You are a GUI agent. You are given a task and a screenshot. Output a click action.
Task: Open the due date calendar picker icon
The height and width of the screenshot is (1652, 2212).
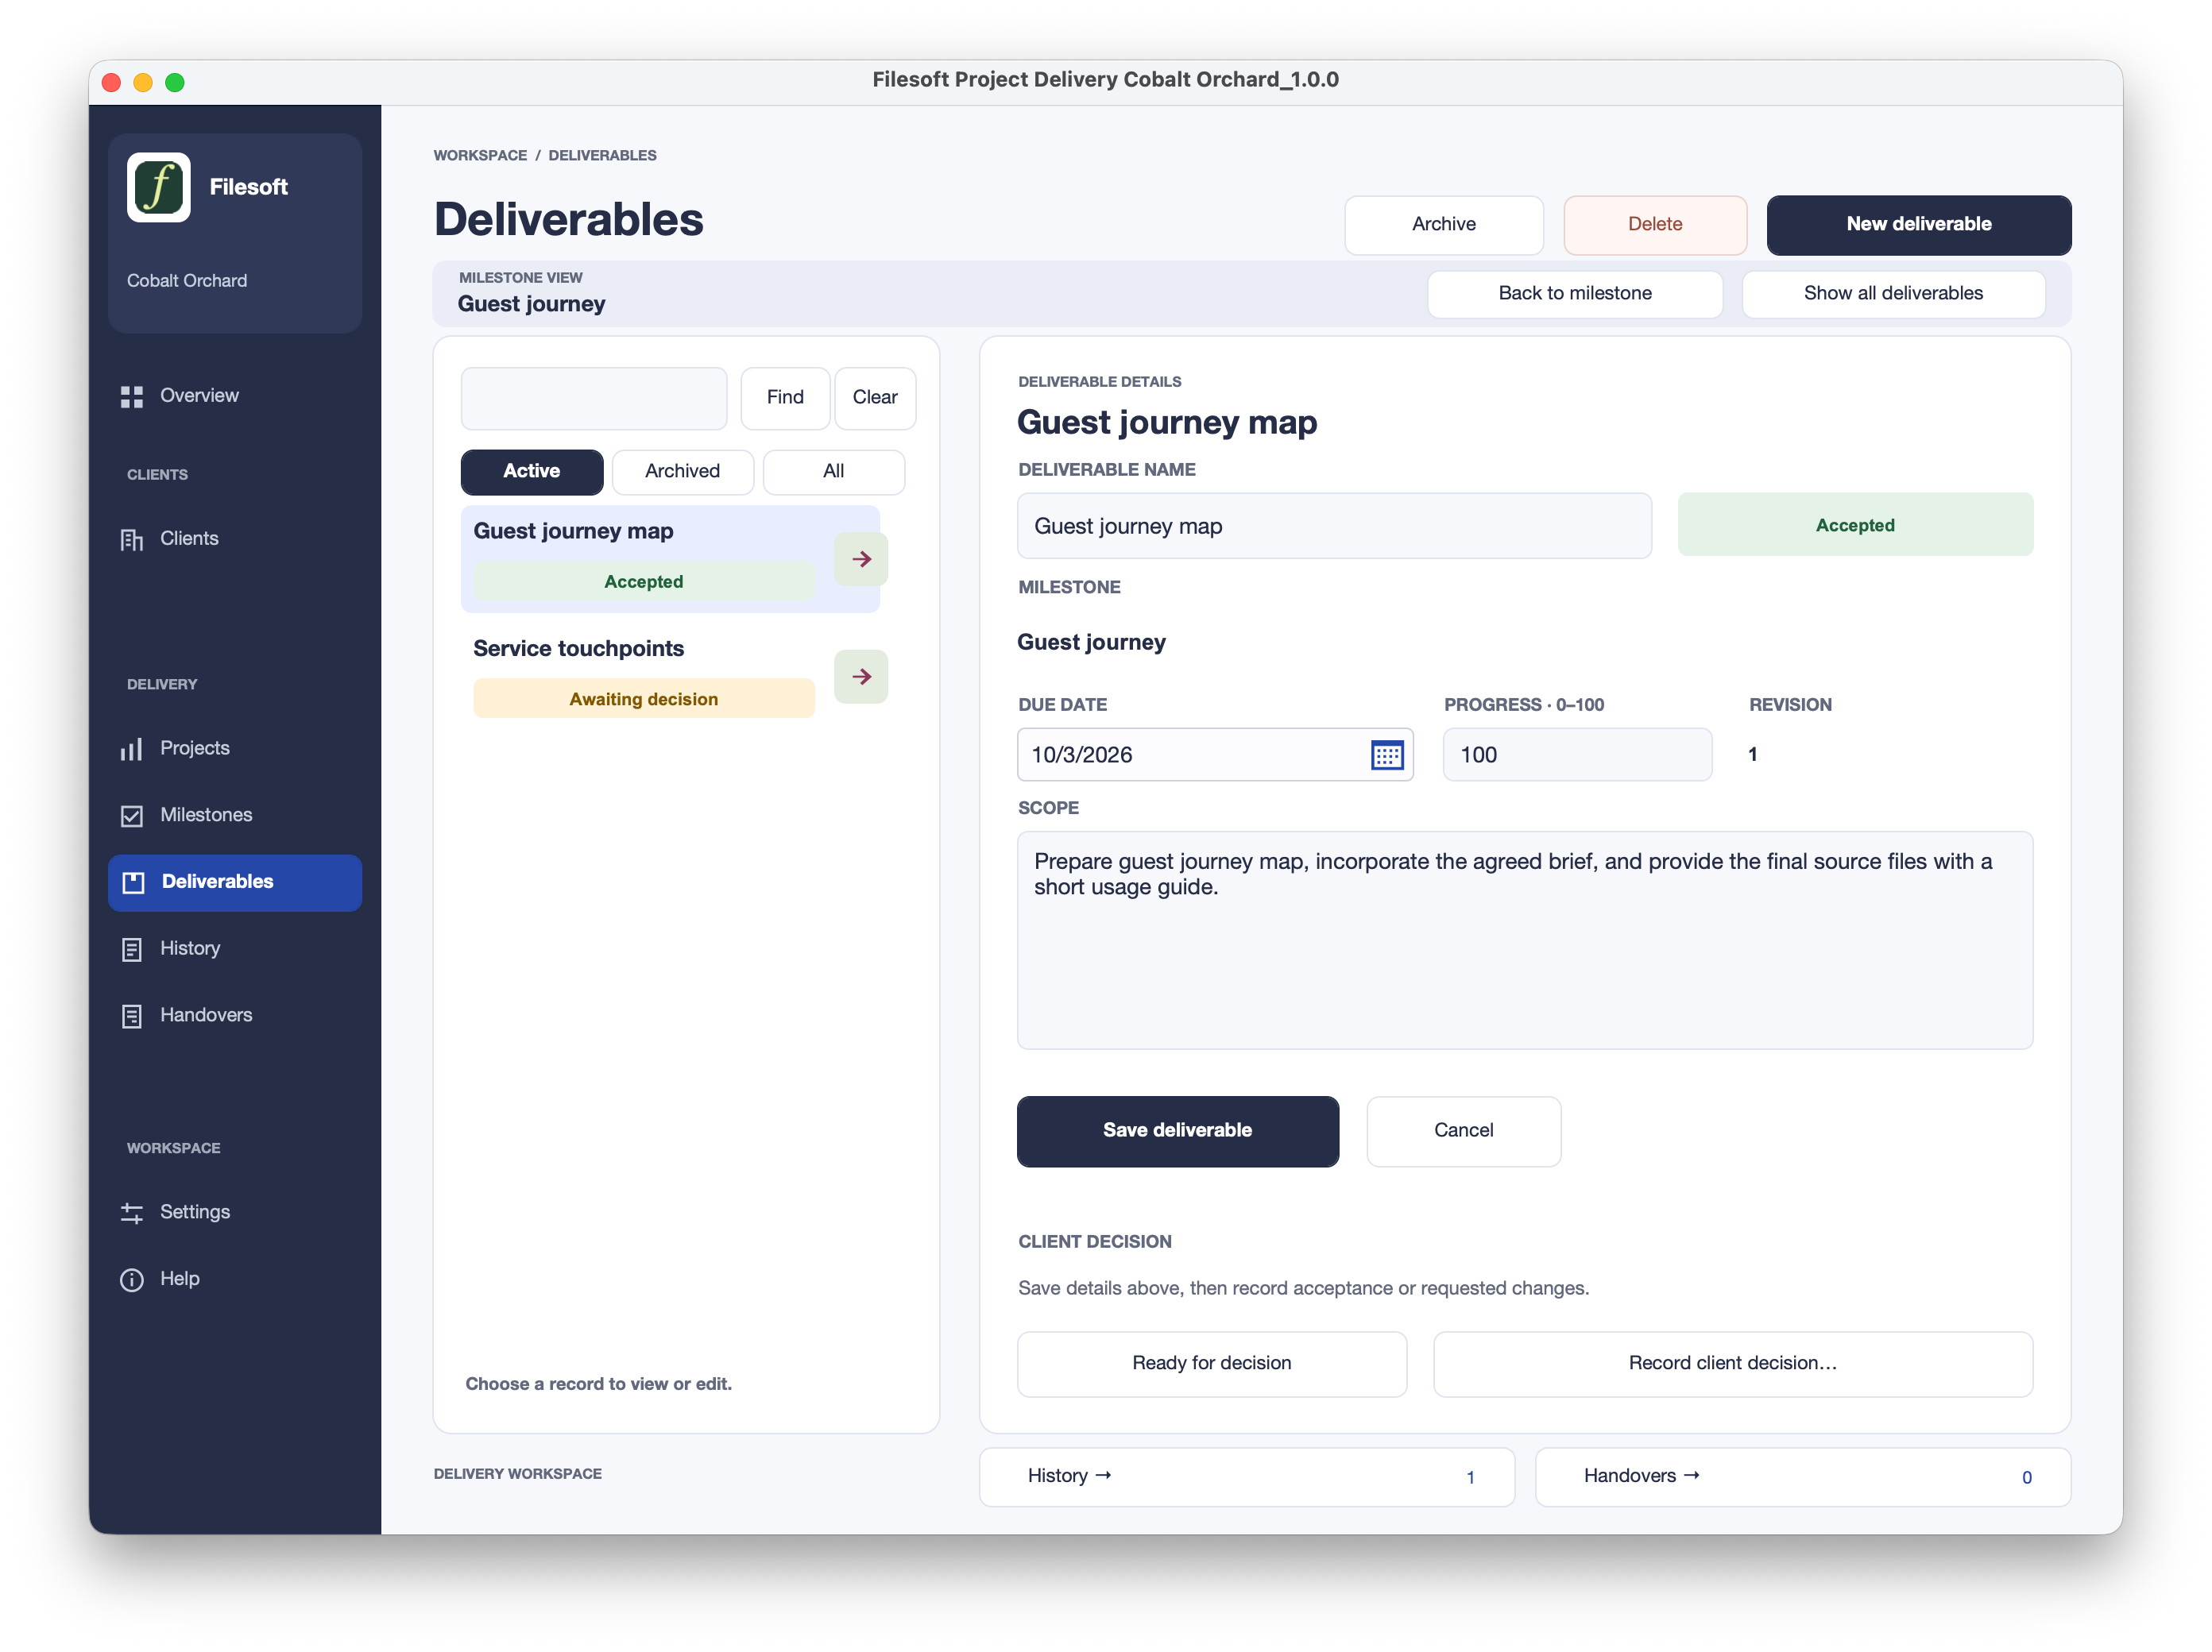1387,755
